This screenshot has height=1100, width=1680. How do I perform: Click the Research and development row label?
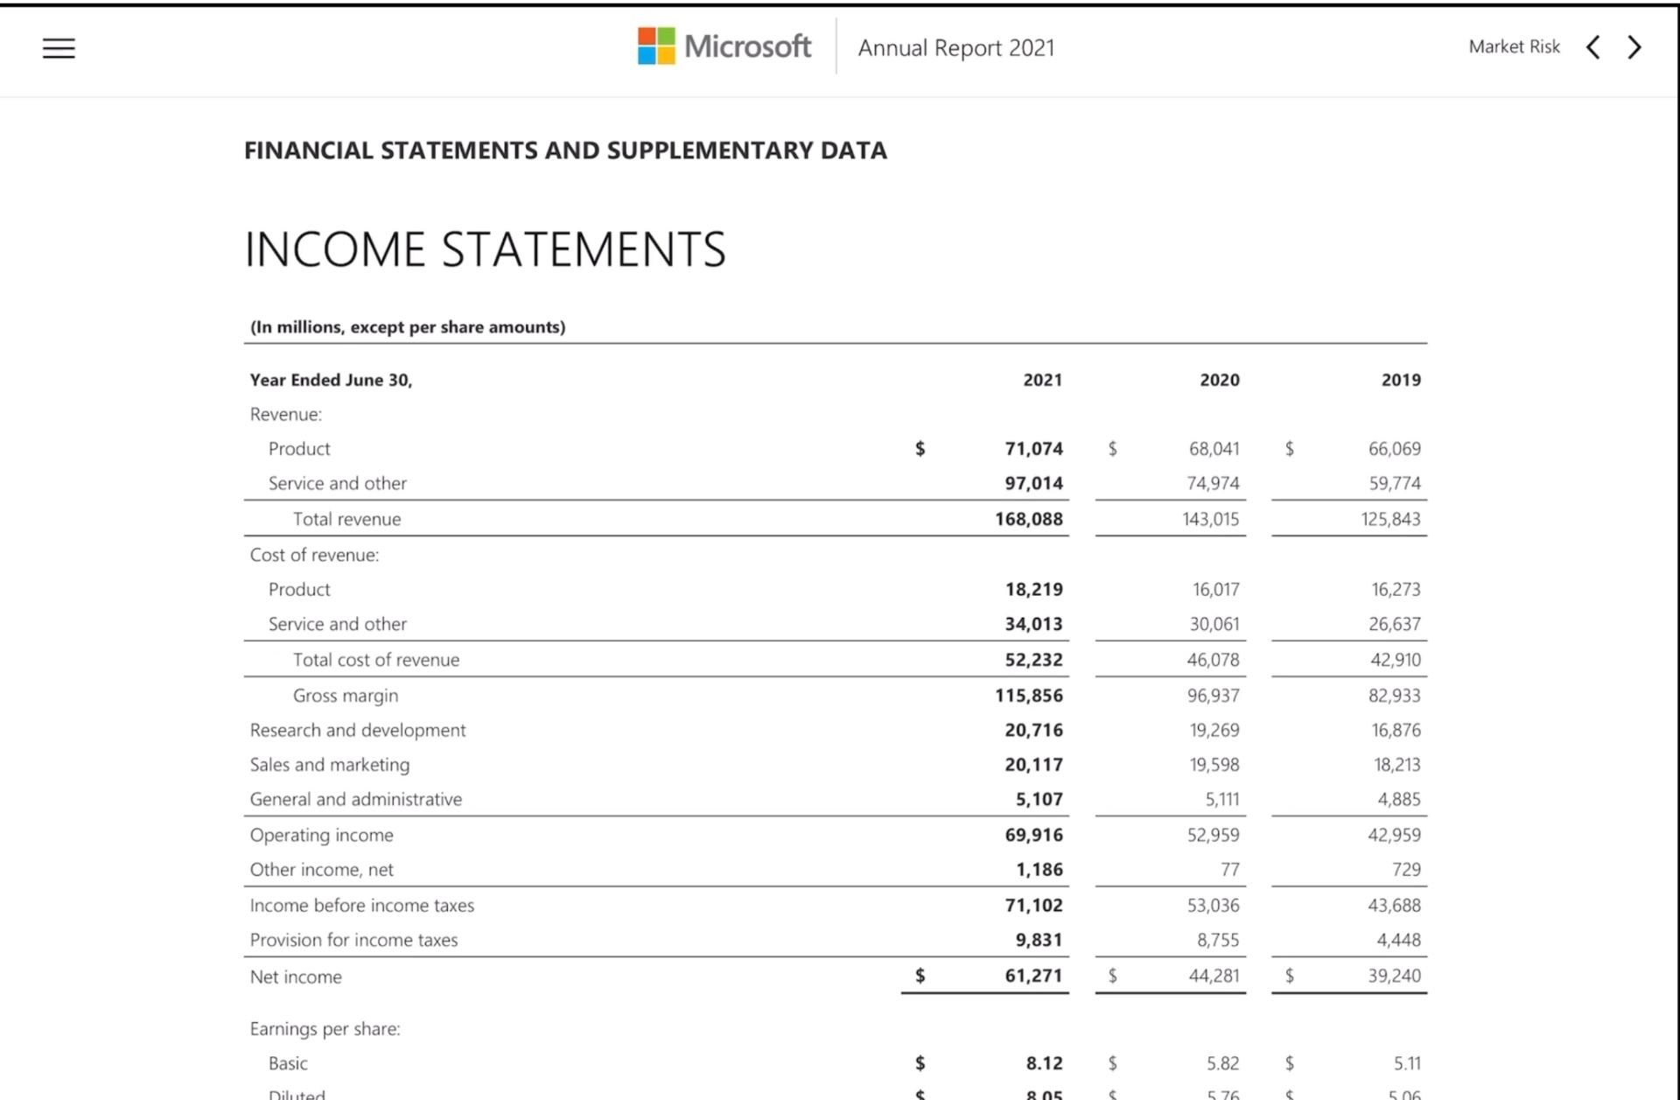point(357,730)
